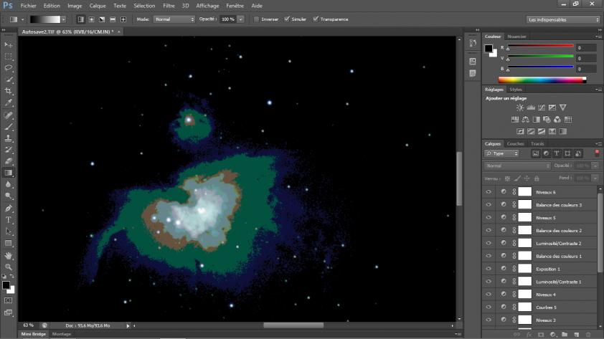Image resolution: width=604 pixels, height=339 pixels.
Task: Open the Affichage menu
Action: point(207,6)
